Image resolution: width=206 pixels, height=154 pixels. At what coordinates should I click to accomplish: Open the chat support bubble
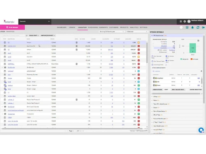[201, 130]
